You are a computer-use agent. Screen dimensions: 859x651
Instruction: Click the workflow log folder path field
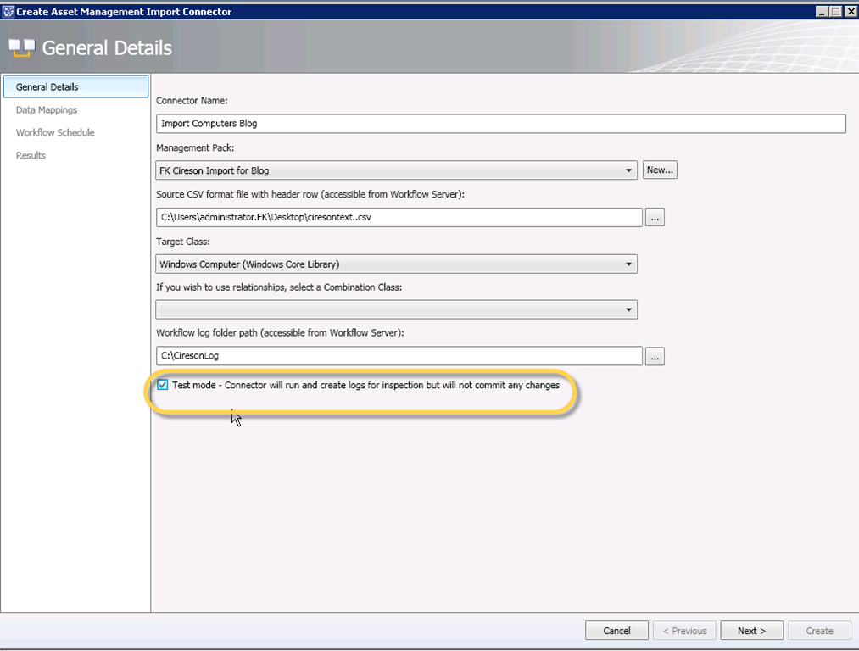(399, 356)
